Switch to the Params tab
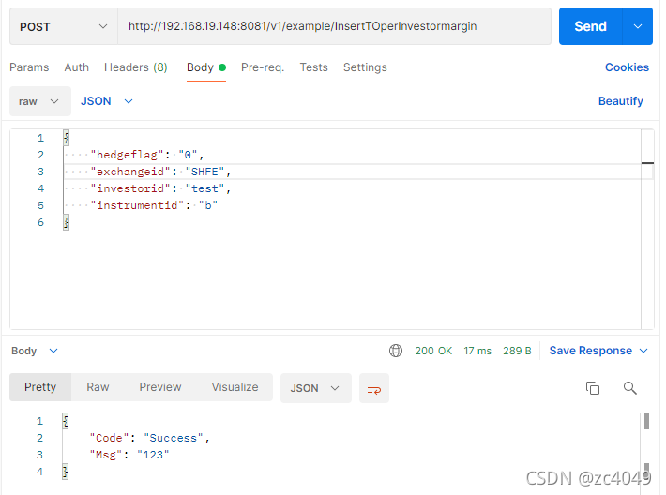The width and height of the screenshot is (666, 495). (x=29, y=67)
